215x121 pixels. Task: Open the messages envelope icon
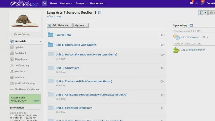[x=191, y=3]
